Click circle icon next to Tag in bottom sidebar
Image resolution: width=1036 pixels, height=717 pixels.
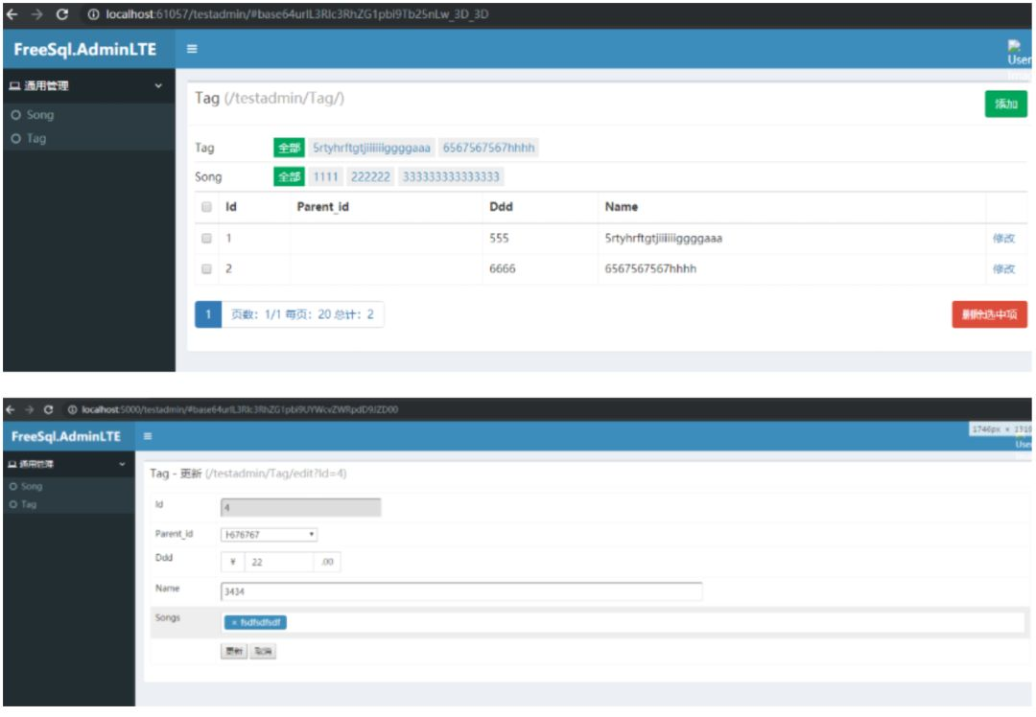coord(13,504)
